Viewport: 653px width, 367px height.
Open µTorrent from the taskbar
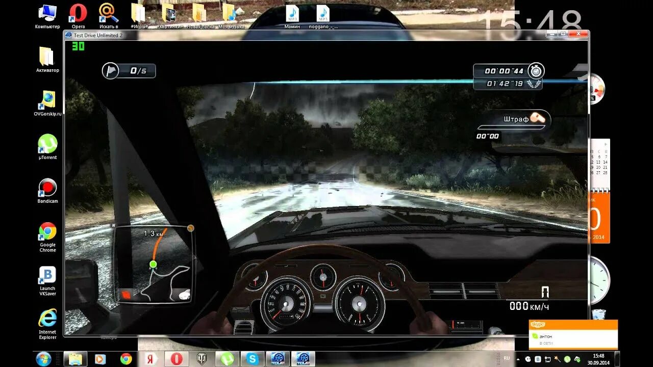(227, 359)
